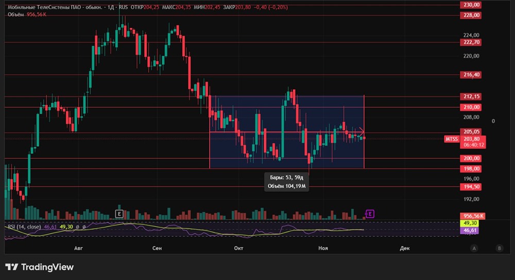Click the 224,00 price axis tick

(x=471, y=35)
